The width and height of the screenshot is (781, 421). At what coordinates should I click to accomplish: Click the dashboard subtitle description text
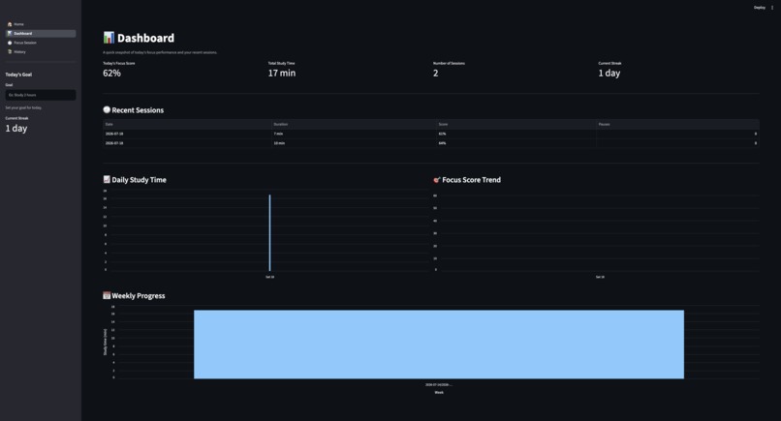tap(160, 52)
